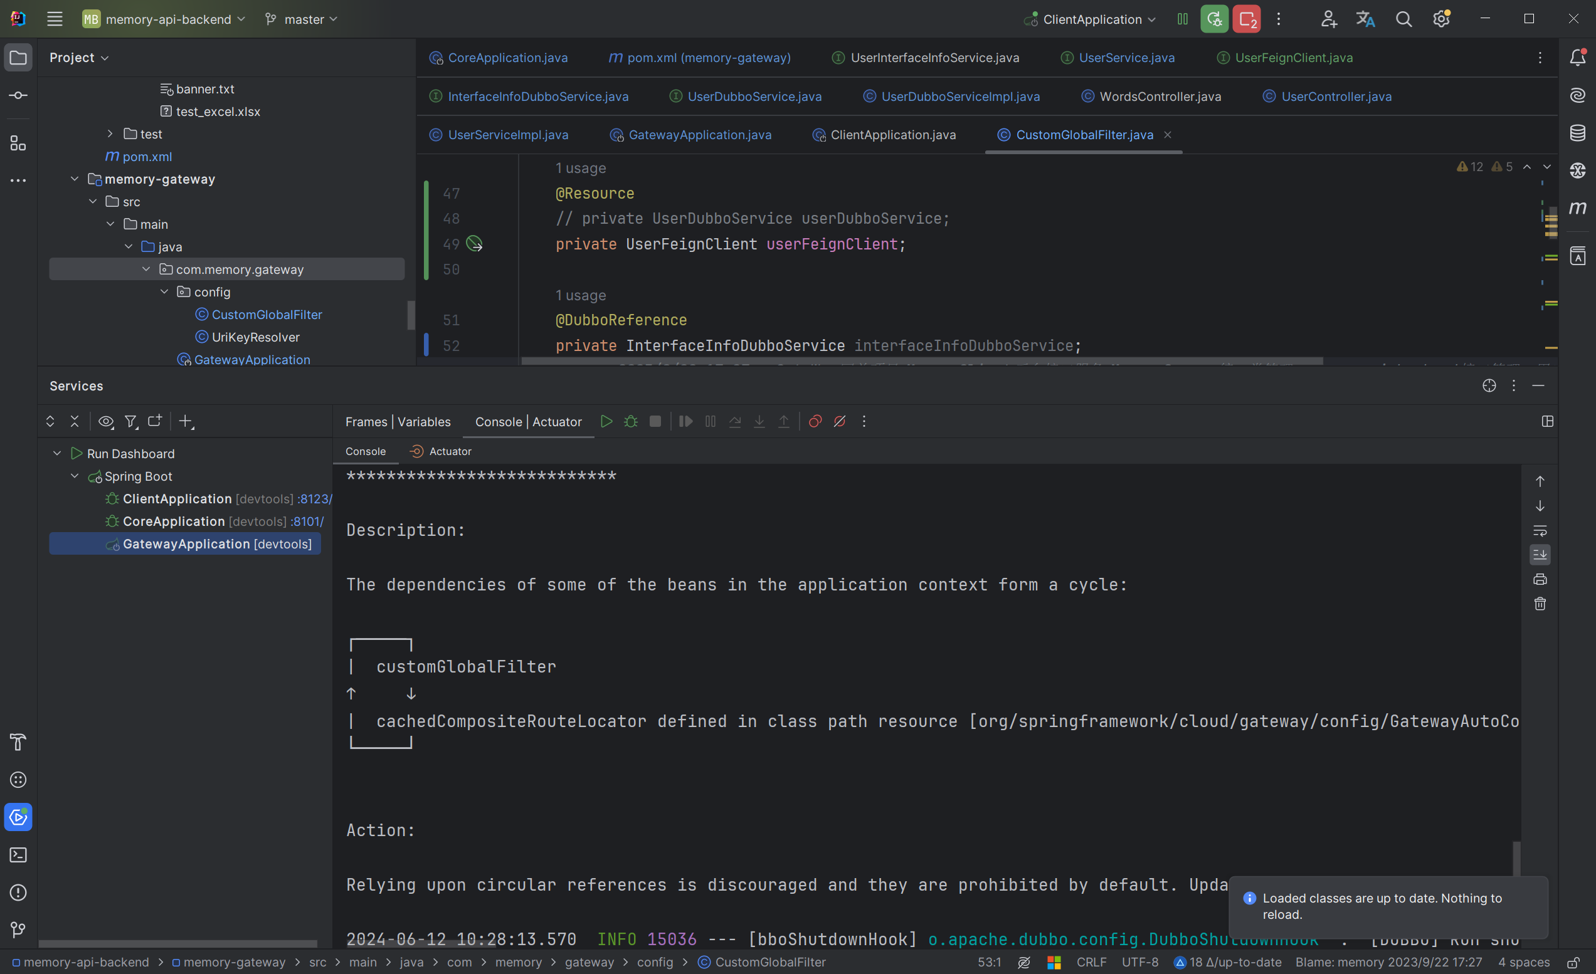This screenshot has height=974, width=1596.
Task: Open Project tool window from the left stripe
Action: 18,58
